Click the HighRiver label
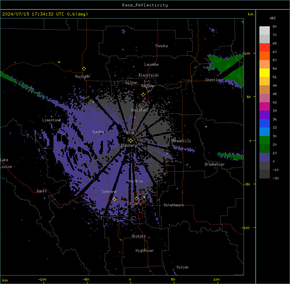290x284 pixels. click(145, 251)
